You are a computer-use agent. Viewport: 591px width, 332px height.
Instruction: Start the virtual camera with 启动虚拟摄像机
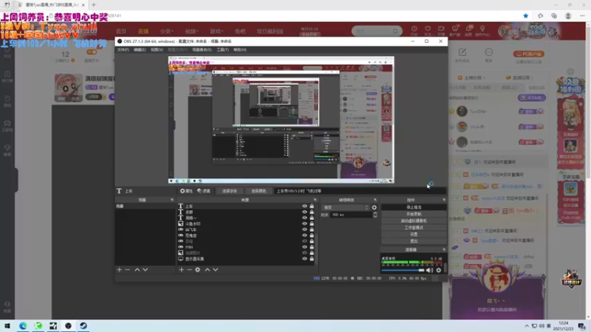(x=414, y=221)
